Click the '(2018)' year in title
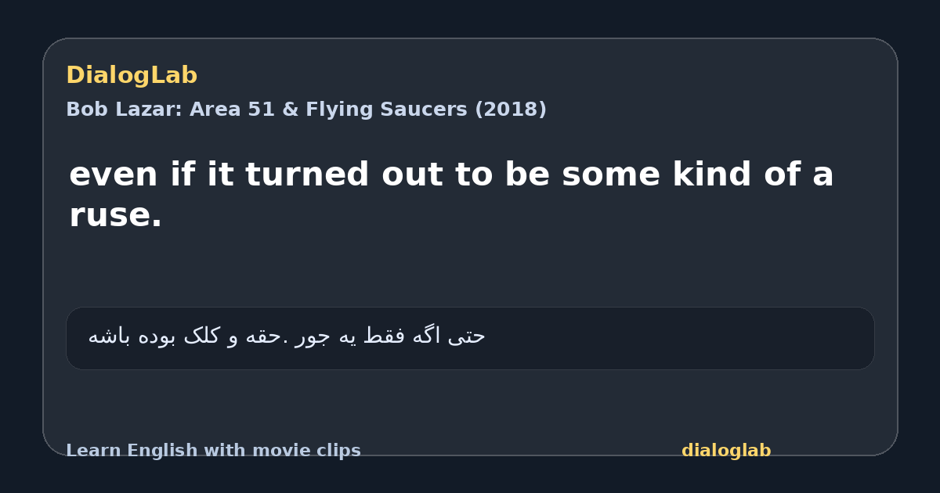This screenshot has height=493, width=940. click(511, 110)
